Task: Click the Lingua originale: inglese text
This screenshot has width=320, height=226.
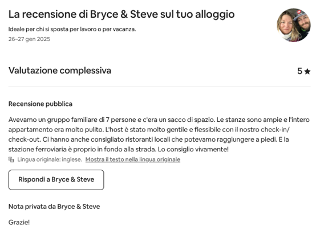Action: (x=50, y=159)
